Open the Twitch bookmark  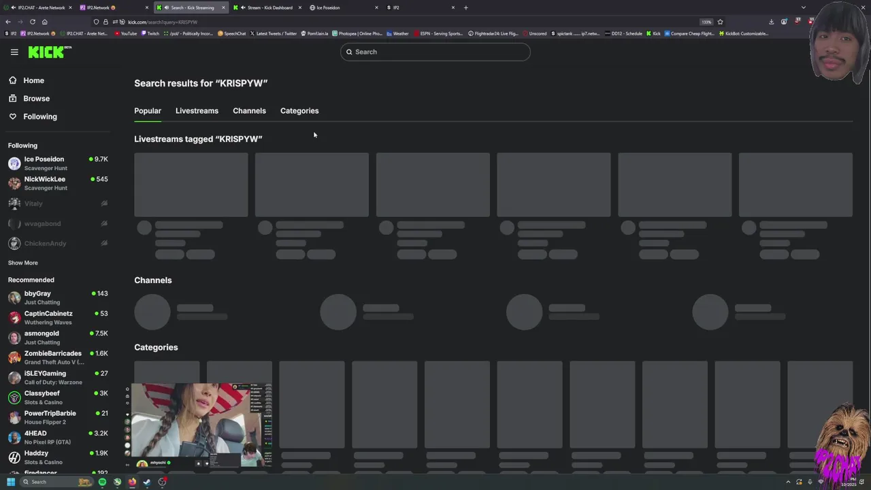pos(150,33)
